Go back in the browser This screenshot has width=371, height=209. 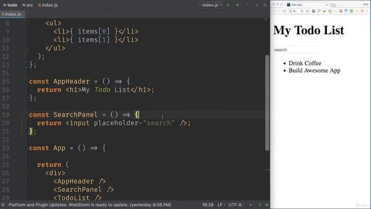(274, 11)
